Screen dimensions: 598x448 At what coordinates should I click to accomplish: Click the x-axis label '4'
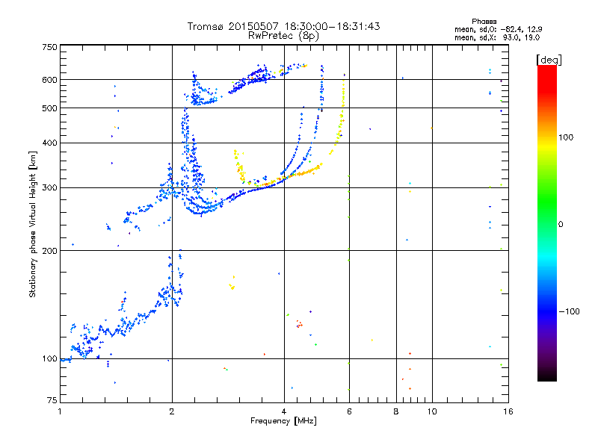[x=284, y=411]
